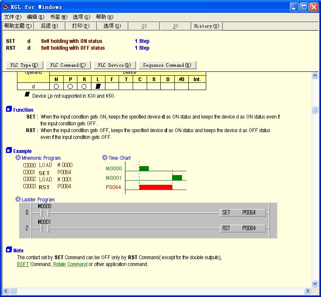The width and height of the screenshot is (321, 297).
Task: Click the PLC Device(D) button
Action: pos(114,65)
